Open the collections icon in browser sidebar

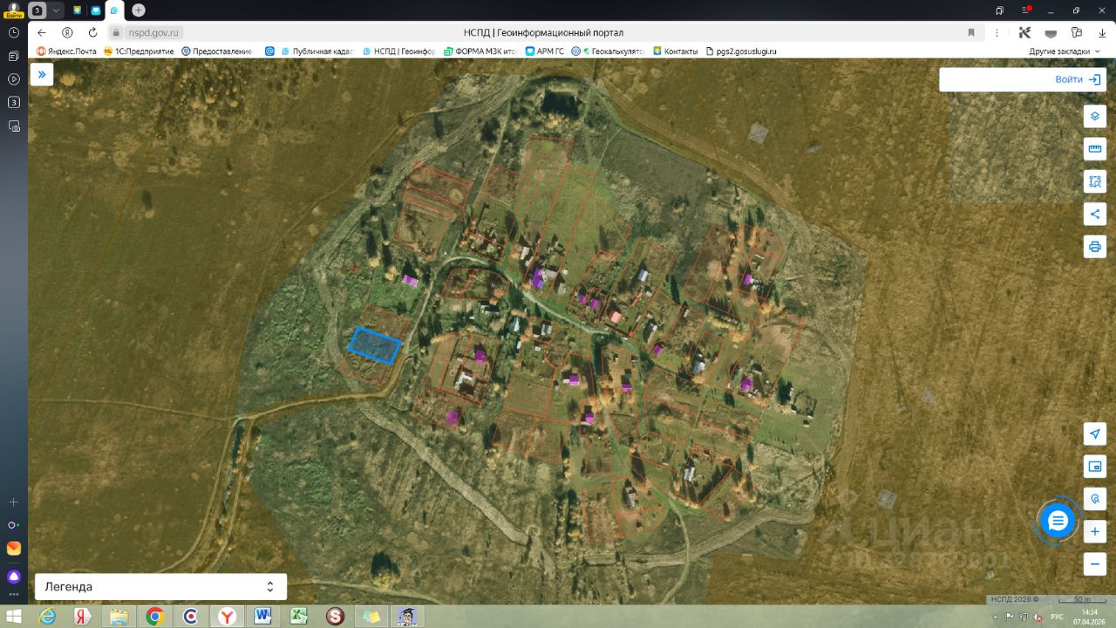coord(14,56)
